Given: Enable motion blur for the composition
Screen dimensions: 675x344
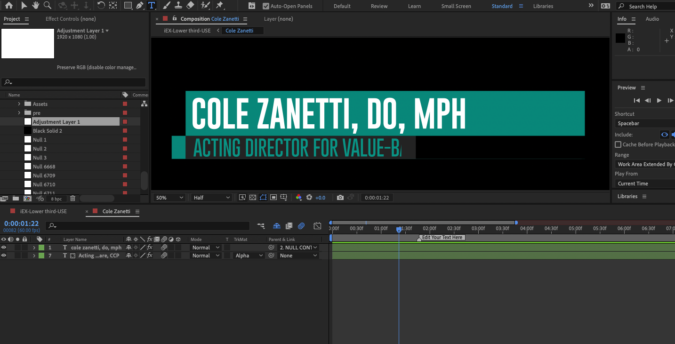Looking at the screenshot, I should tap(301, 226).
